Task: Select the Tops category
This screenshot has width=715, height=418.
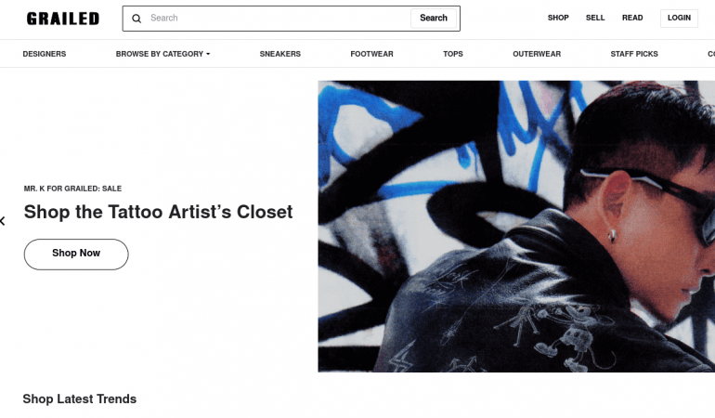Action: (x=453, y=54)
